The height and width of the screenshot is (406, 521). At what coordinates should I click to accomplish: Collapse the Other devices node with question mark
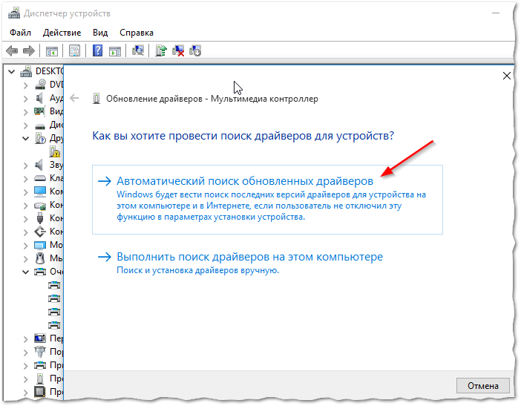pos(26,139)
